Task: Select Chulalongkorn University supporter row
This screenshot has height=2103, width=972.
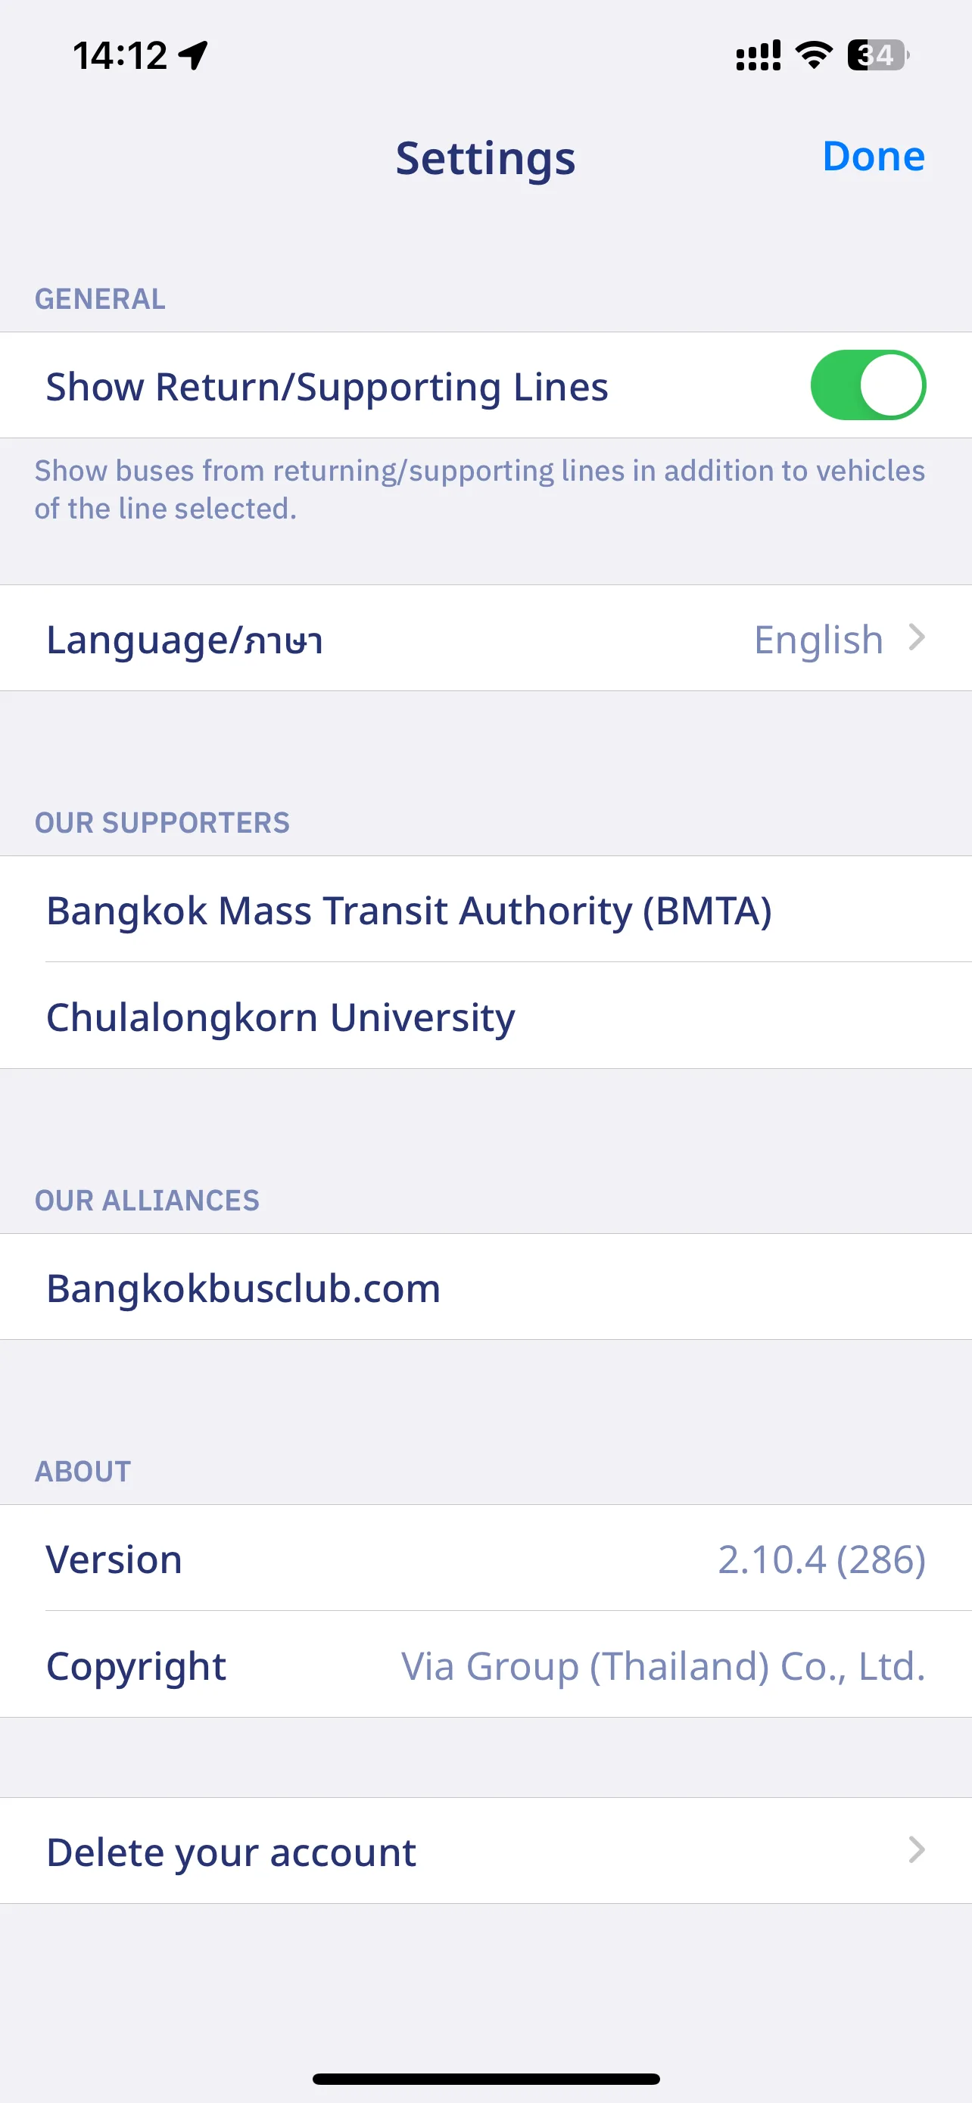Action: pyautogui.click(x=485, y=1016)
